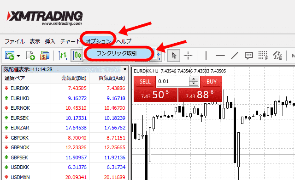The width and height of the screenshot is (295, 180).
Task: Open the new chart dropdown arrow
Action: click(x=18, y=56)
